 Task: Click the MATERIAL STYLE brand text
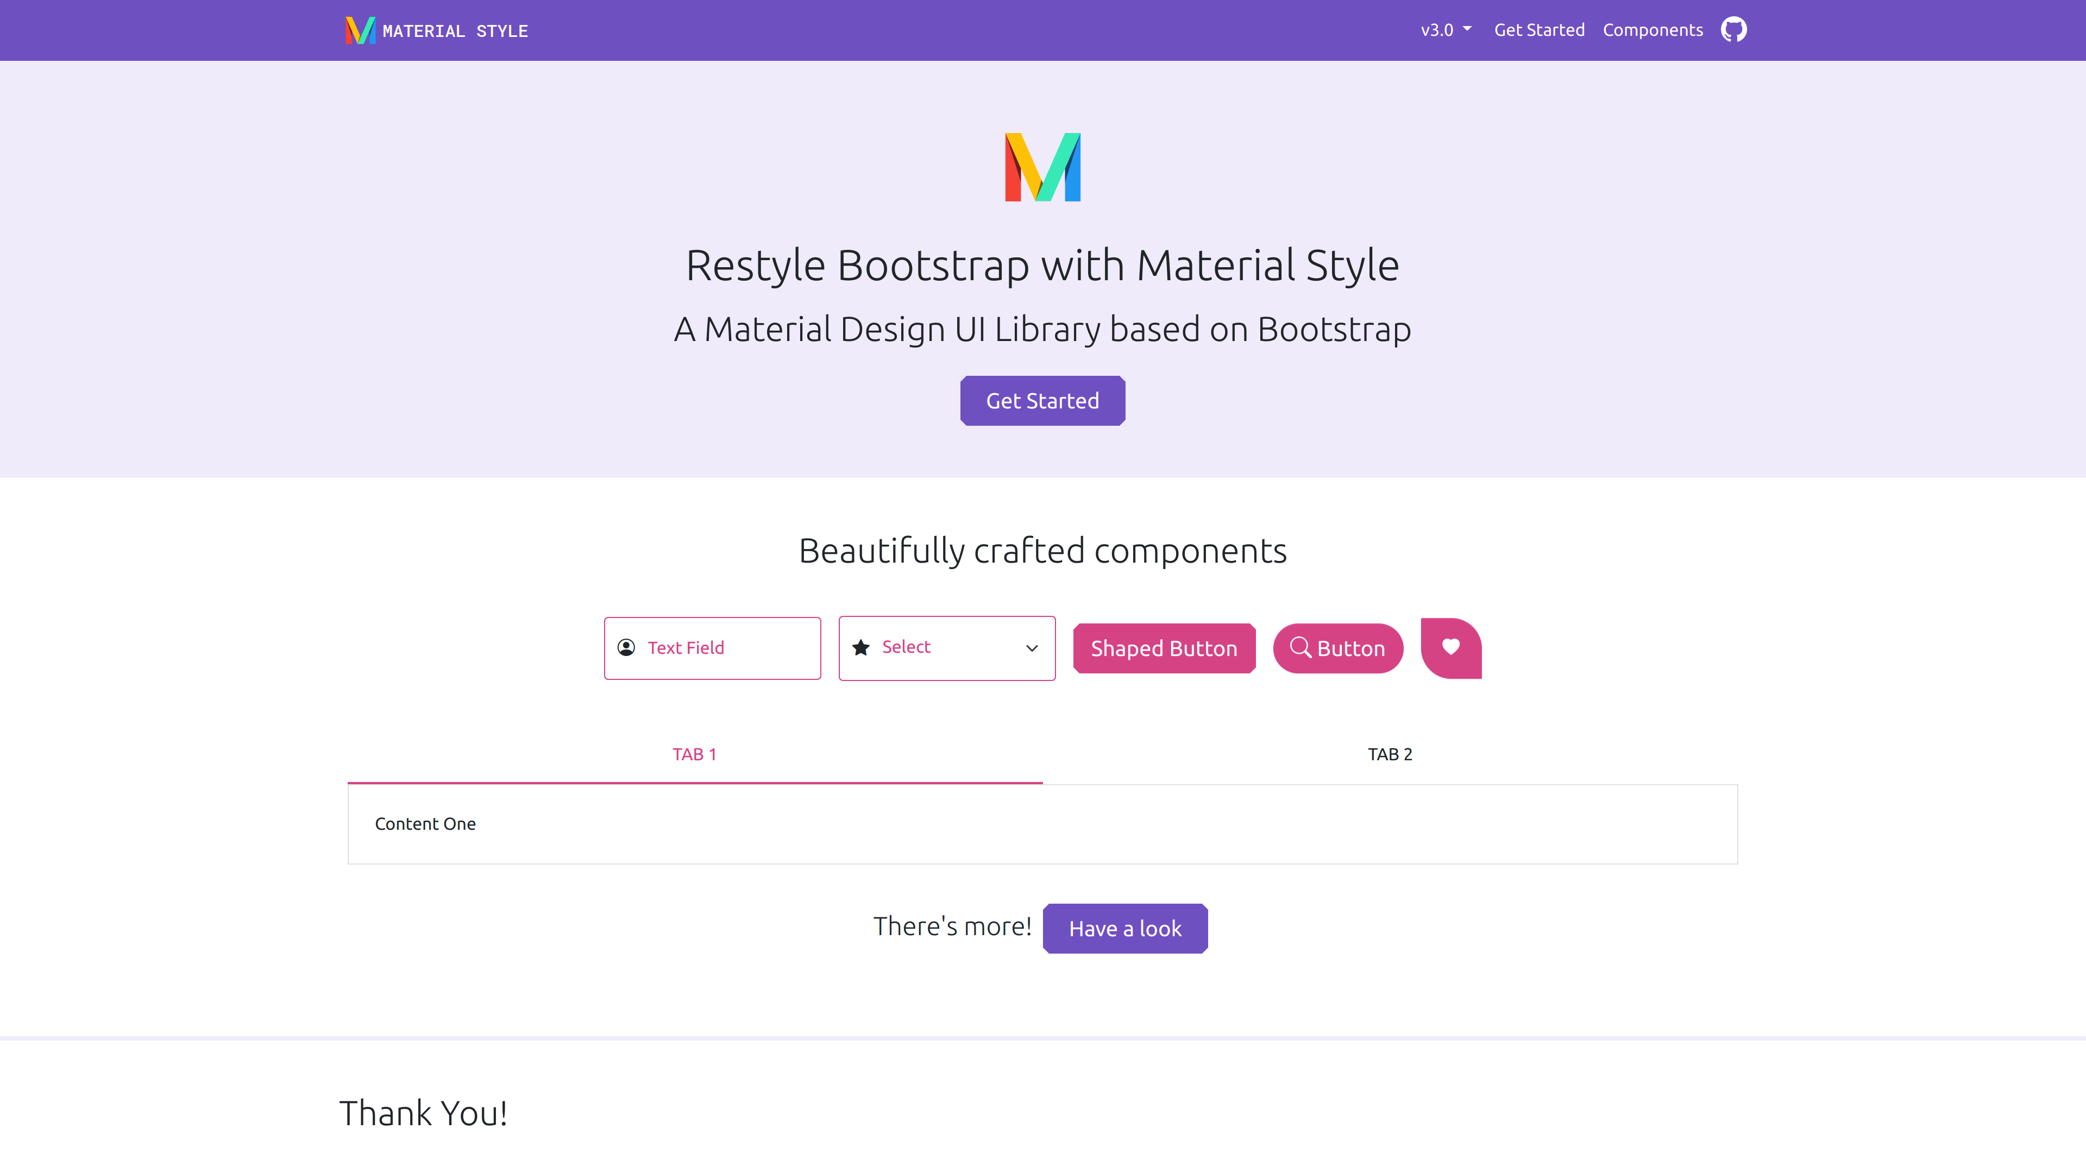tap(455, 31)
